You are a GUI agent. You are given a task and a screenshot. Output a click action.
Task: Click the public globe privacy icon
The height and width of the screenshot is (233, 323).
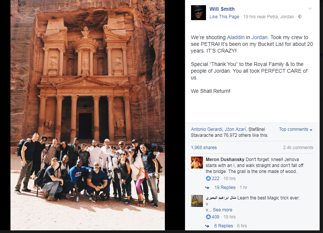click(x=300, y=16)
